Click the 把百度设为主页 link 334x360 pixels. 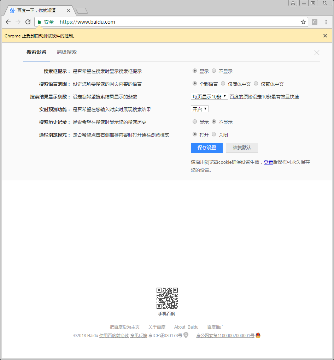pos(125,327)
